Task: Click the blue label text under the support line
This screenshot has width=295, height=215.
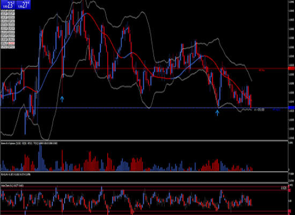Action: click(276, 110)
